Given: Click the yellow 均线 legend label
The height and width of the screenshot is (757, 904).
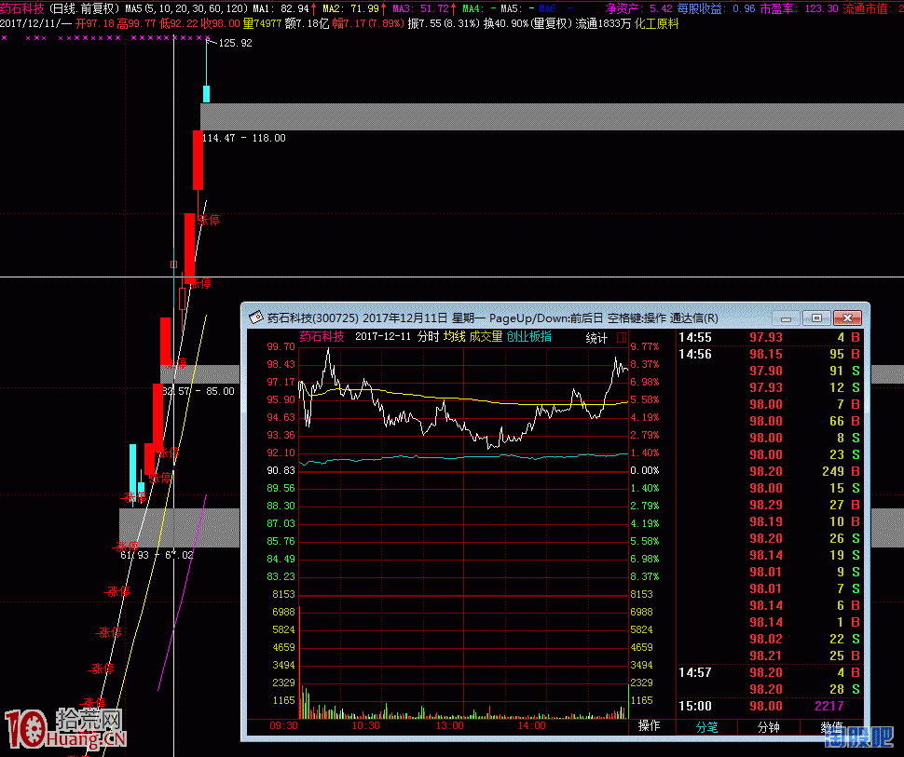Looking at the screenshot, I should pyautogui.click(x=454, y=336).
